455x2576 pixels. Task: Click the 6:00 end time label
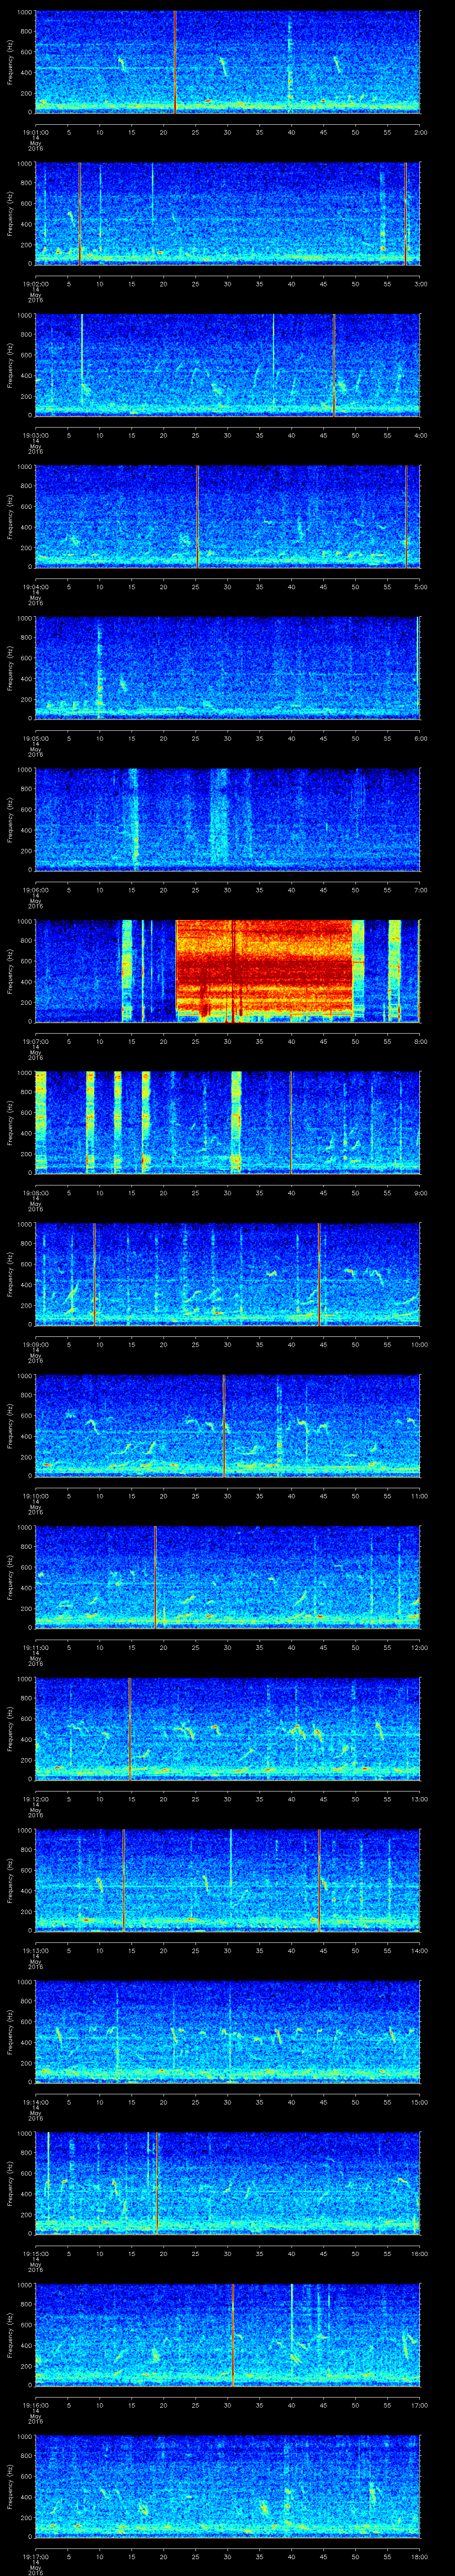pyautogui.click(x=420, y=738)
